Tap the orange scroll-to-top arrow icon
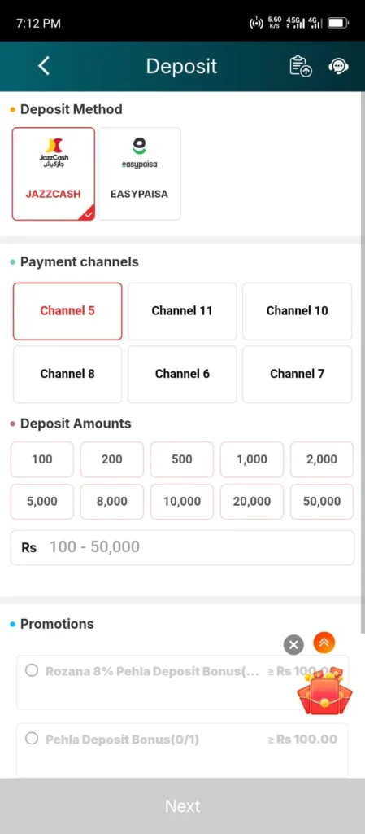Screen dimensions: 365x834 (x=324, y=643)
